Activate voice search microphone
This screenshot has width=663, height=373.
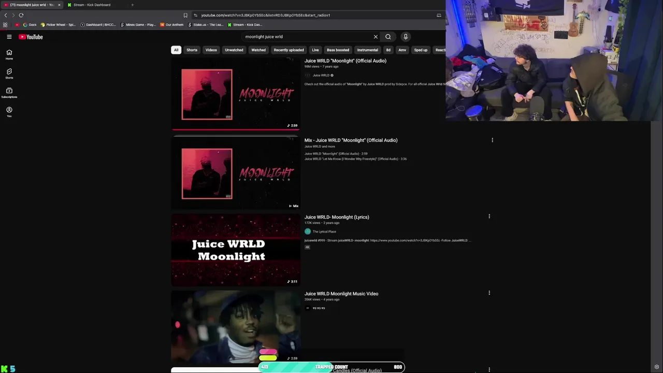click(x=406, y=37)
